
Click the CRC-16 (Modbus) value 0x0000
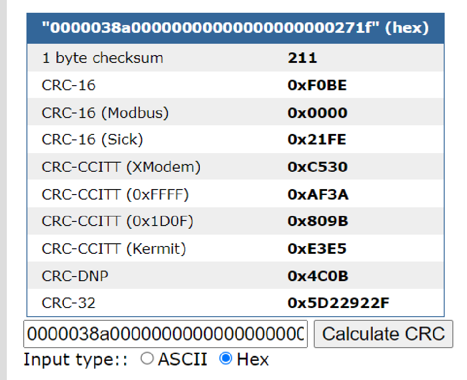(317, 113)
